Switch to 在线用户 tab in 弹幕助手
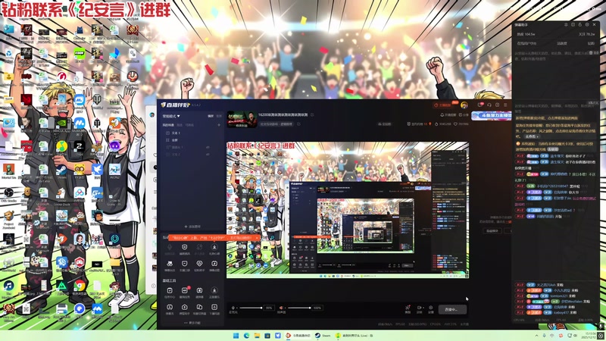Screen dimensions: 606x341 (526, 44)
